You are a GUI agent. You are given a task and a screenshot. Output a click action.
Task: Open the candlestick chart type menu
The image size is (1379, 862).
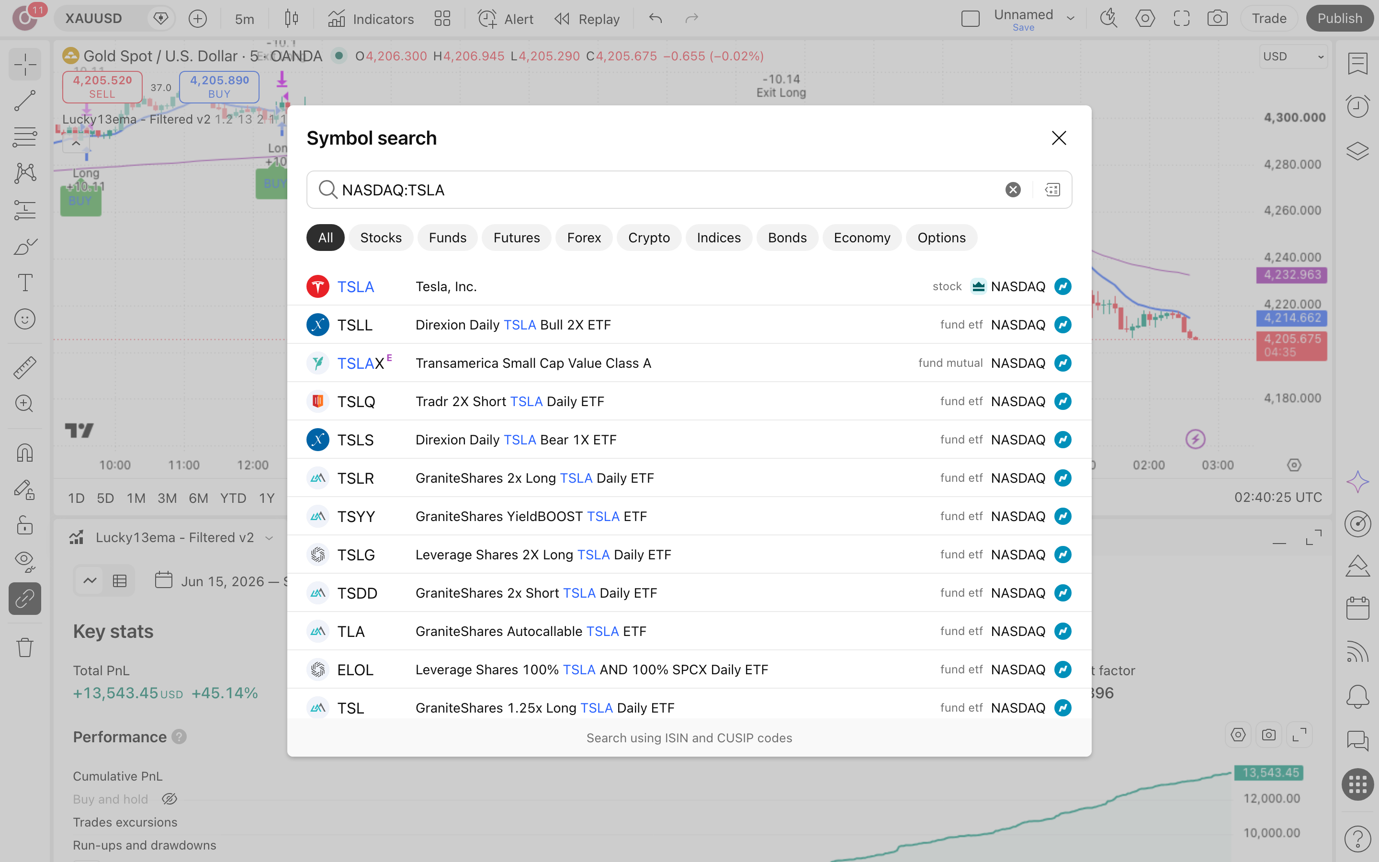291,18
